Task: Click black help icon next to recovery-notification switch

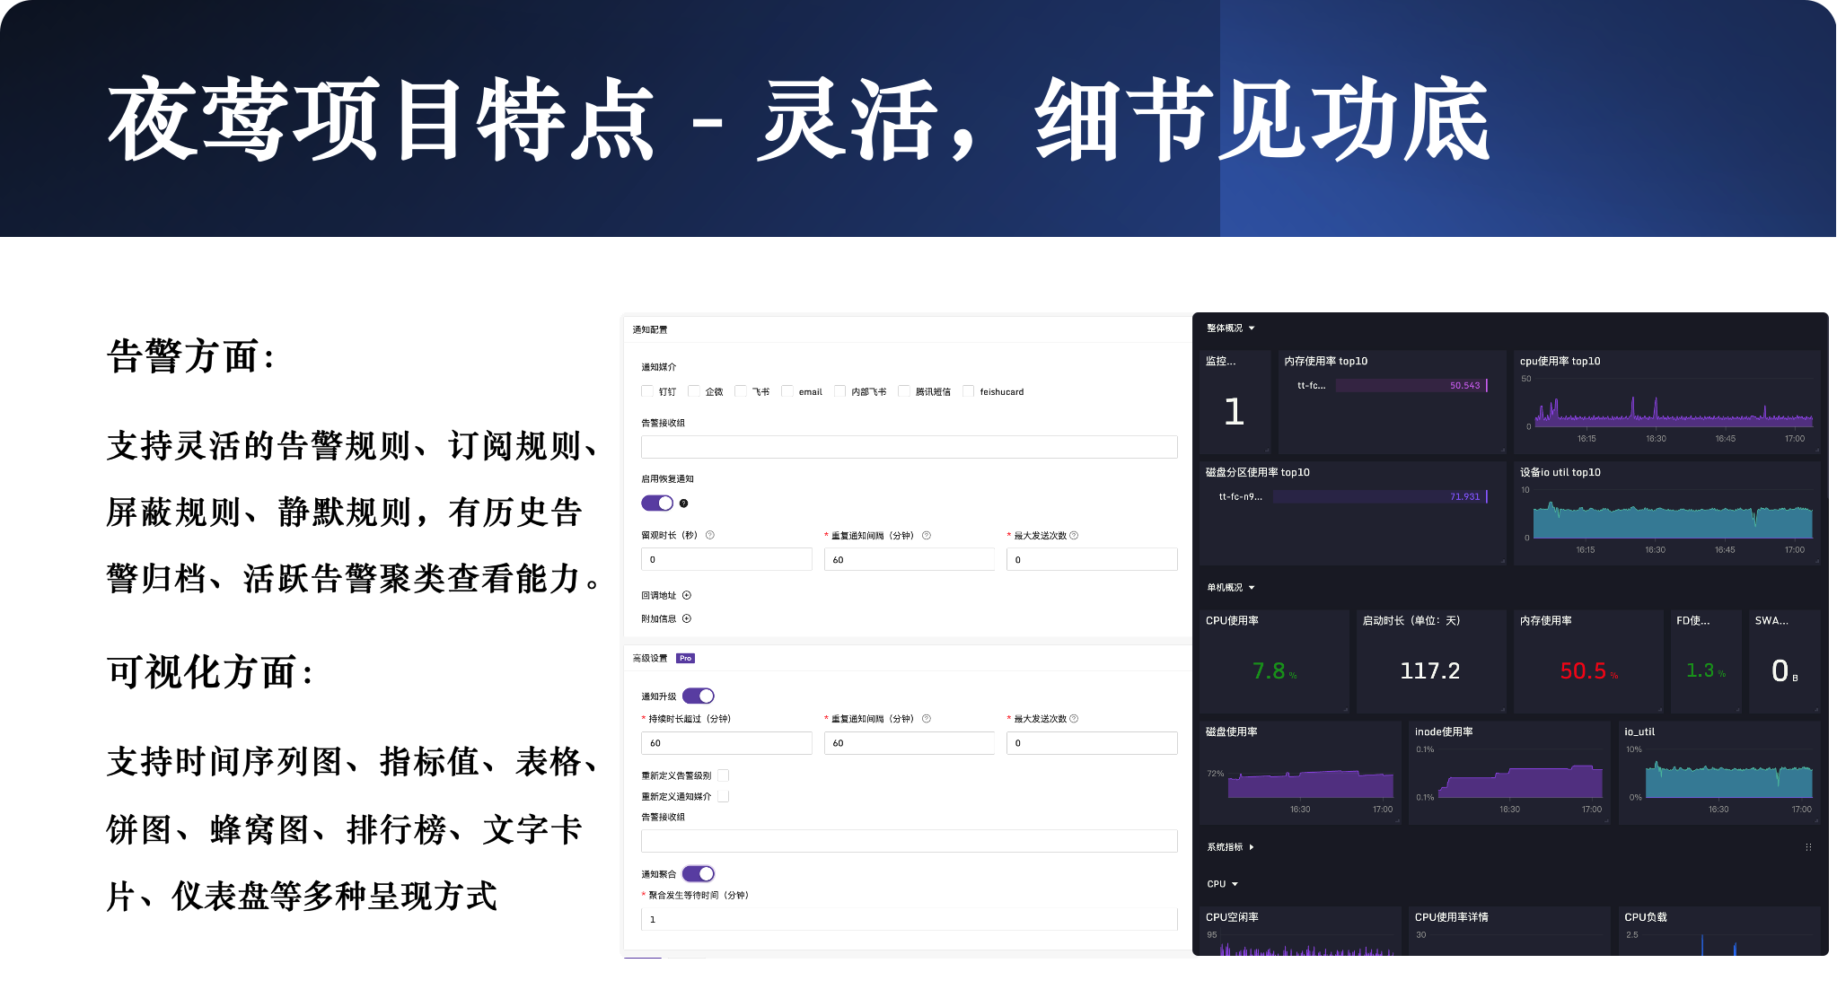Action: [x=683, y=503]
